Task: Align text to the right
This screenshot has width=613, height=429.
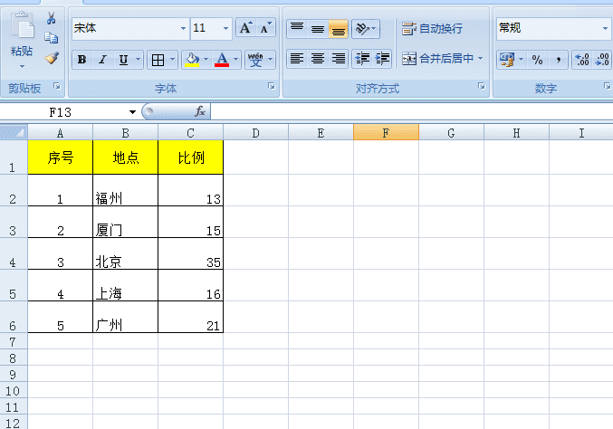Action: pos(338,59)
